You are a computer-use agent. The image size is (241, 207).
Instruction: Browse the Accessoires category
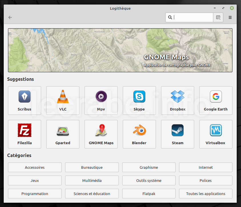click(35, 167)
